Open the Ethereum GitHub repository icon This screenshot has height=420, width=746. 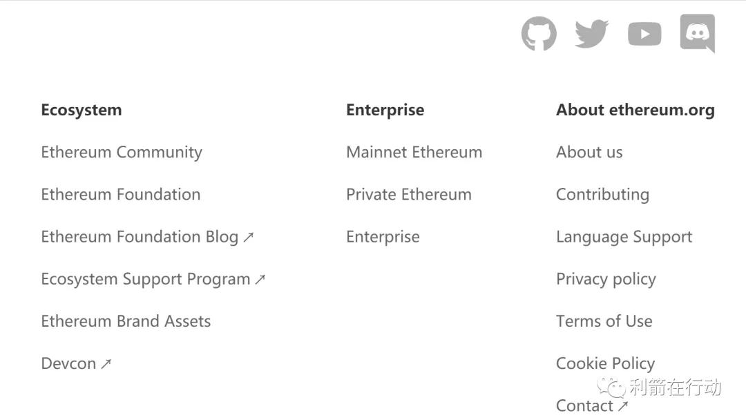[x=539, y=33]
